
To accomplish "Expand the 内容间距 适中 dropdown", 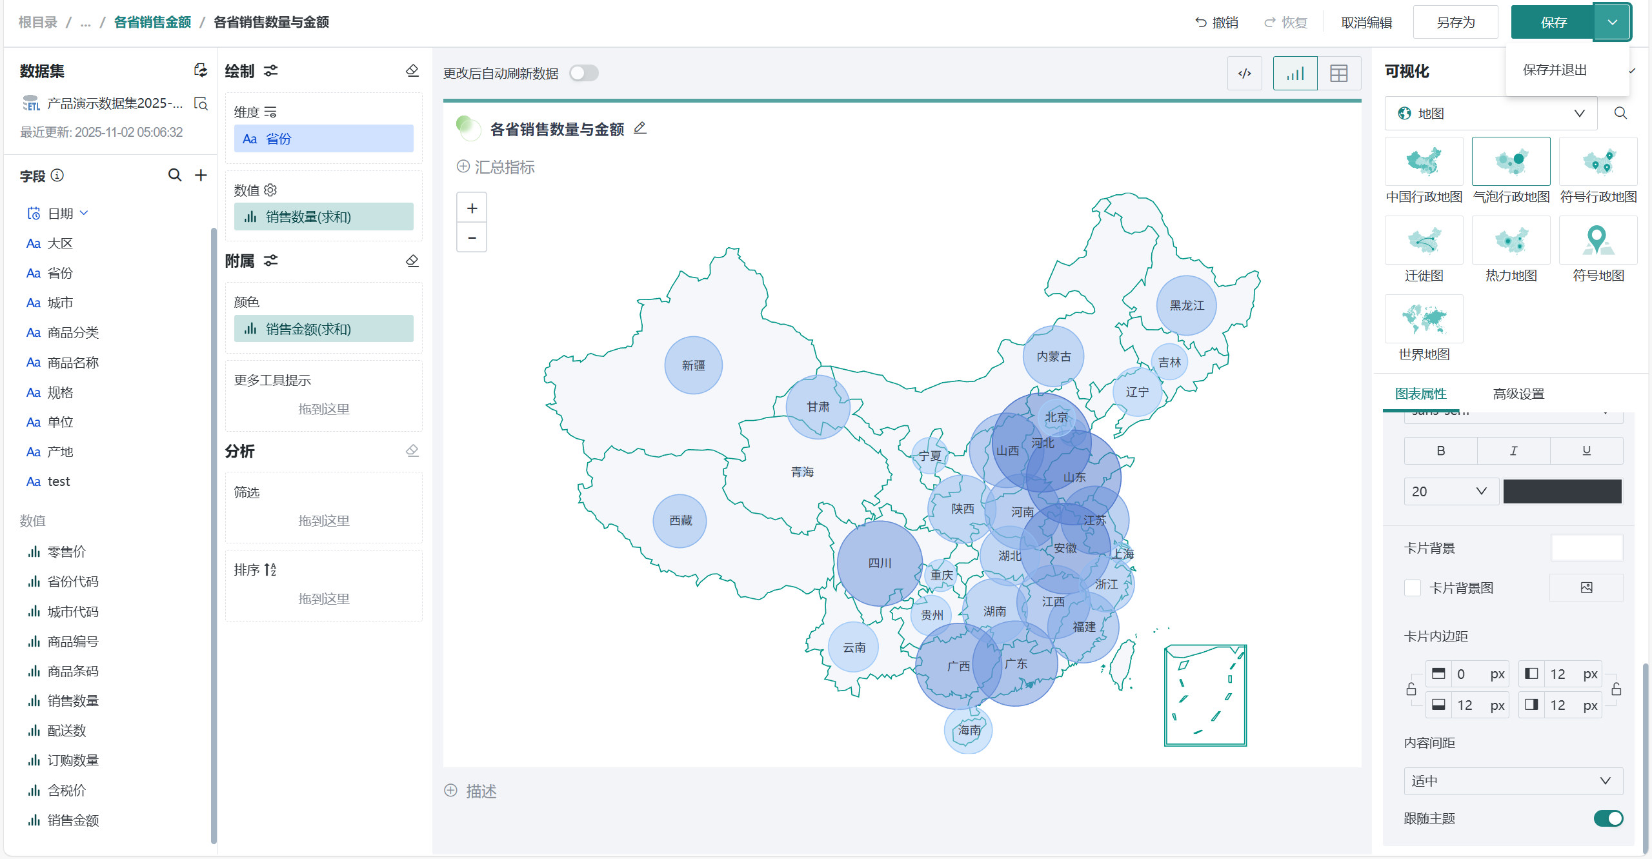I will point(1513,781).
